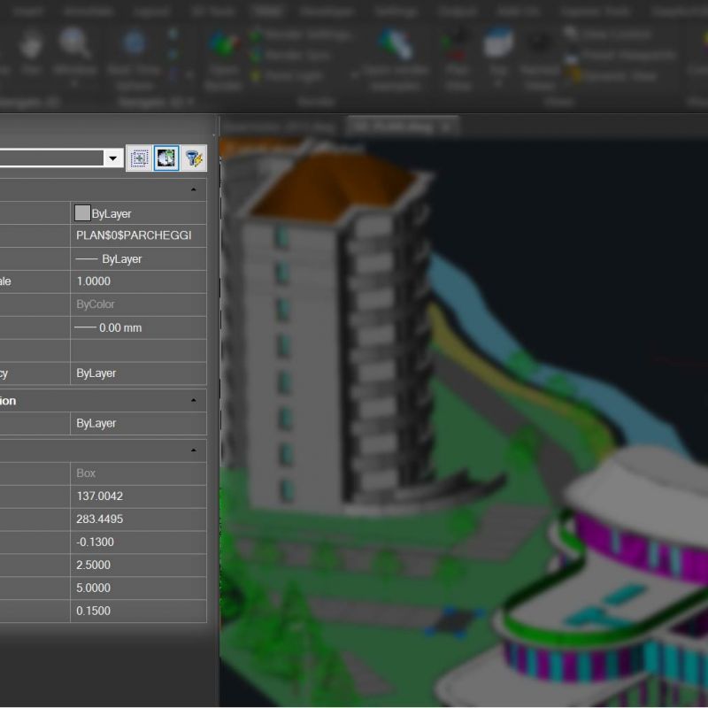Viewport: 708px width, 708px height.
Task: Open the object type dropdown in properties panel
Action: [112, 158]
